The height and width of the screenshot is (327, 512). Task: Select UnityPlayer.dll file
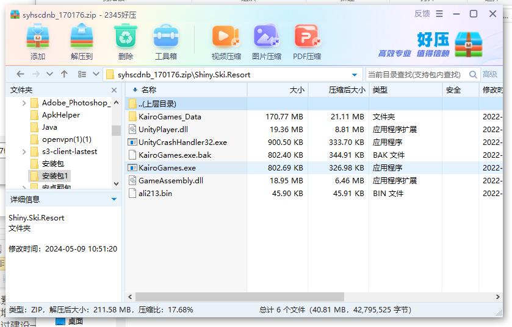314,129
